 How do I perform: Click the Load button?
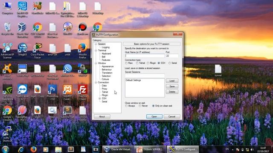(x=172, y=81)
